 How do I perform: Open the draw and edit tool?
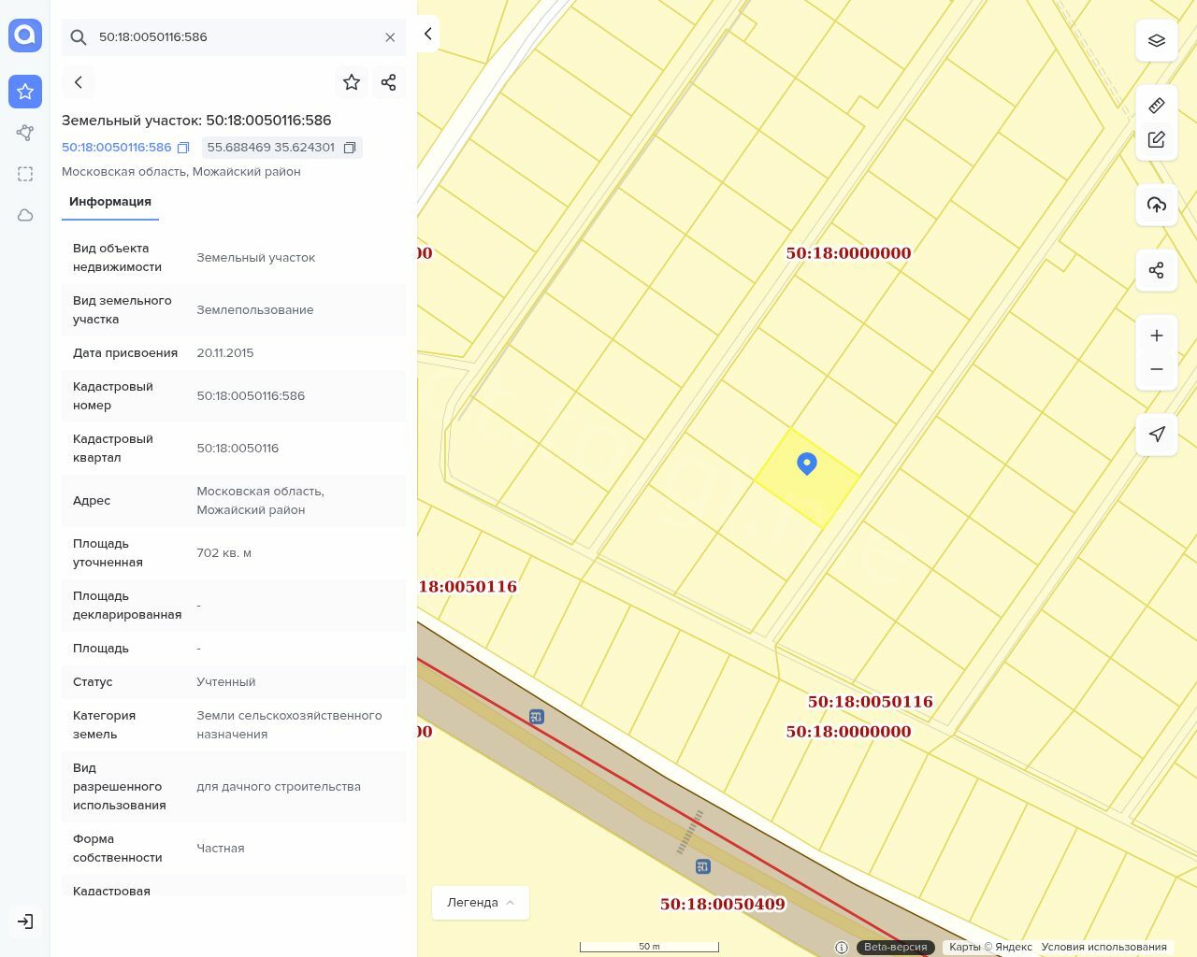(x=1156, y=139)
